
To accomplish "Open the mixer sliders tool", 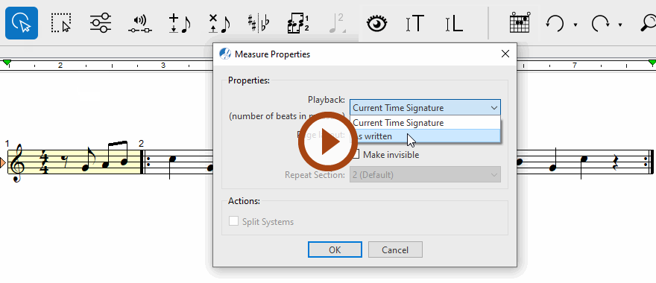I will coord(101,23).
